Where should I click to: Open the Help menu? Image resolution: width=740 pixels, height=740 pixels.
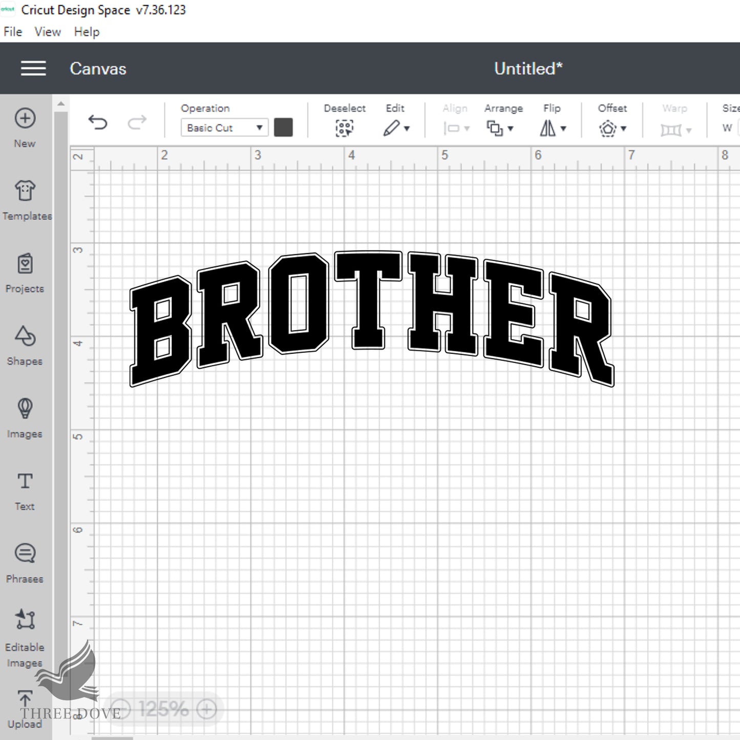coord(87,32)
